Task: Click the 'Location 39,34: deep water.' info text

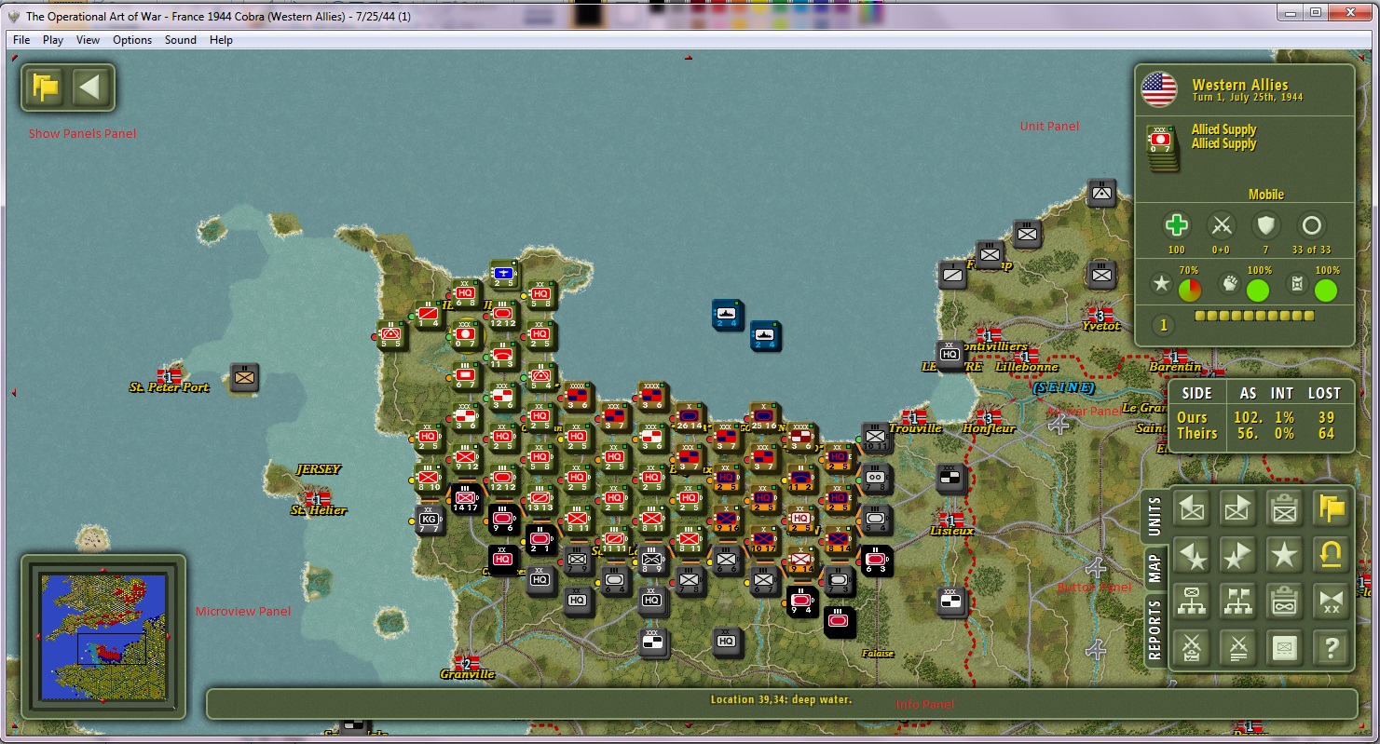Action: coord(781,699)
